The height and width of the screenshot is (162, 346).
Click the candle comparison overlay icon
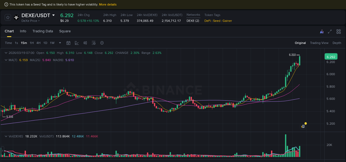click(85, 43)
